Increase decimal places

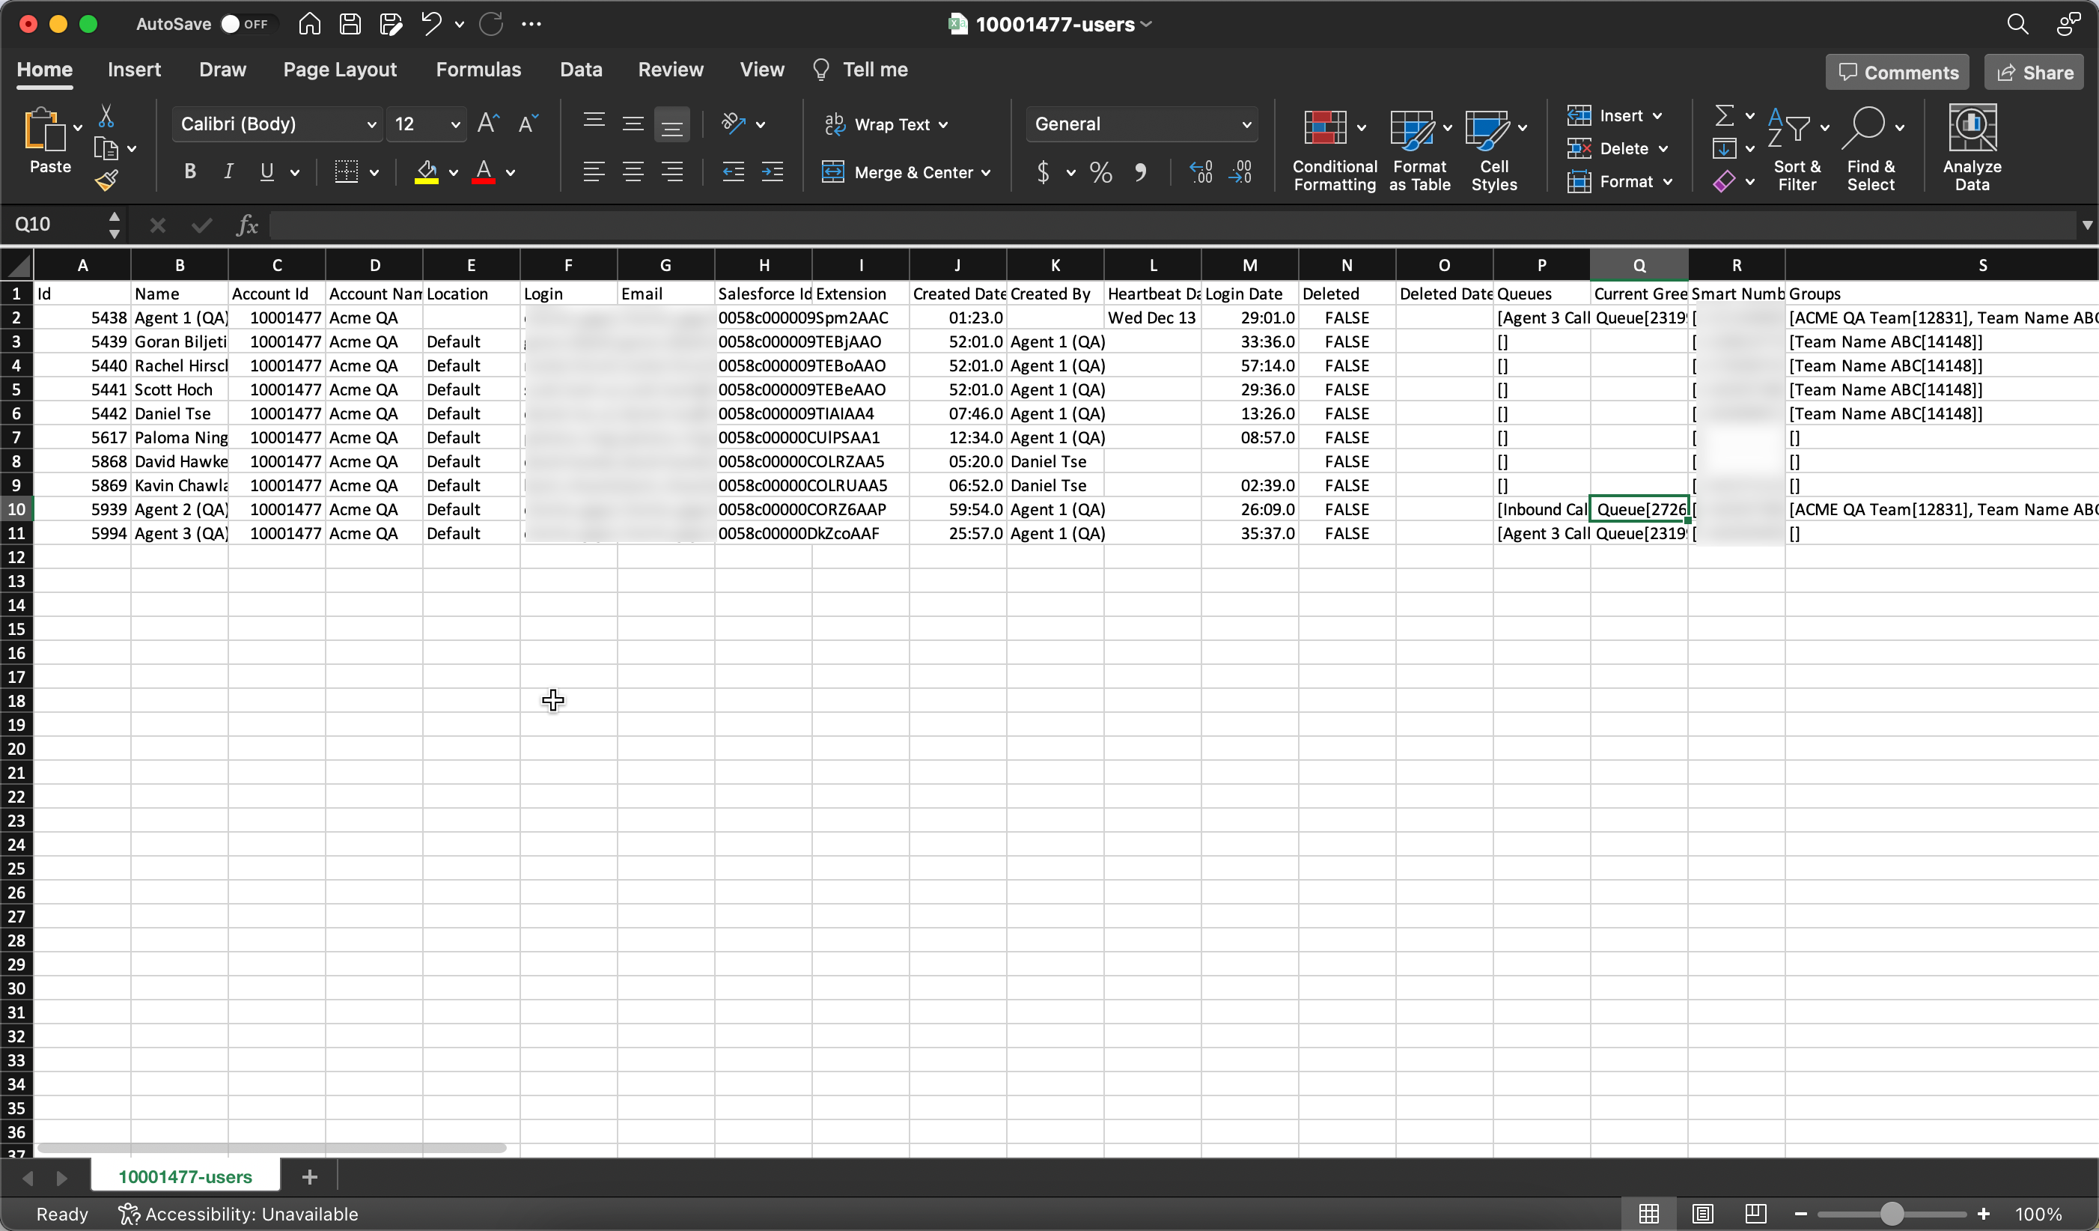point(1200,172)
